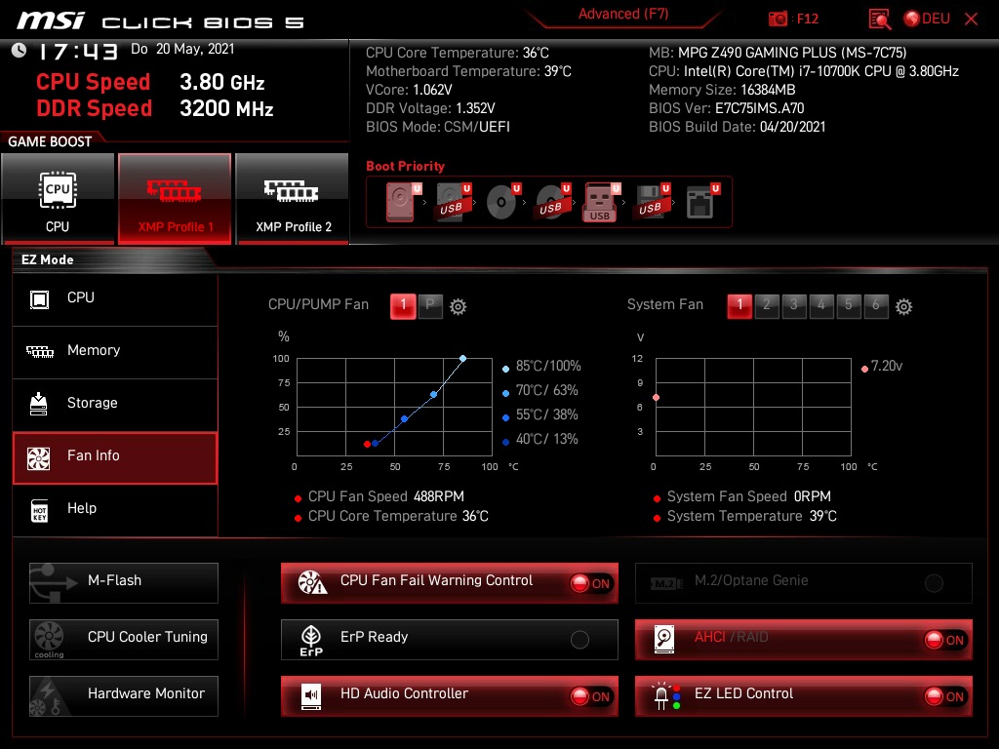Enable ErP Ready option
The height and width of the screenshot is (749, 999).
[x=450, y=640]
